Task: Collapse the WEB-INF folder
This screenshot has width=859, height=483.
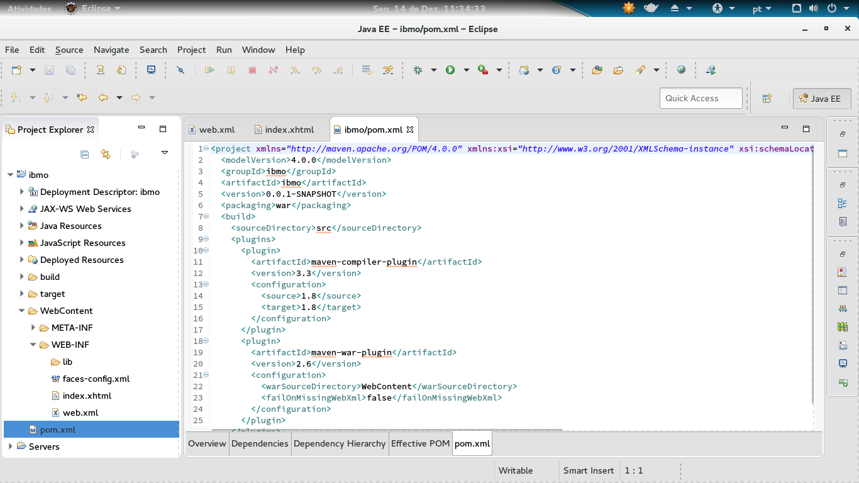Action: click(x=33, y=345)
